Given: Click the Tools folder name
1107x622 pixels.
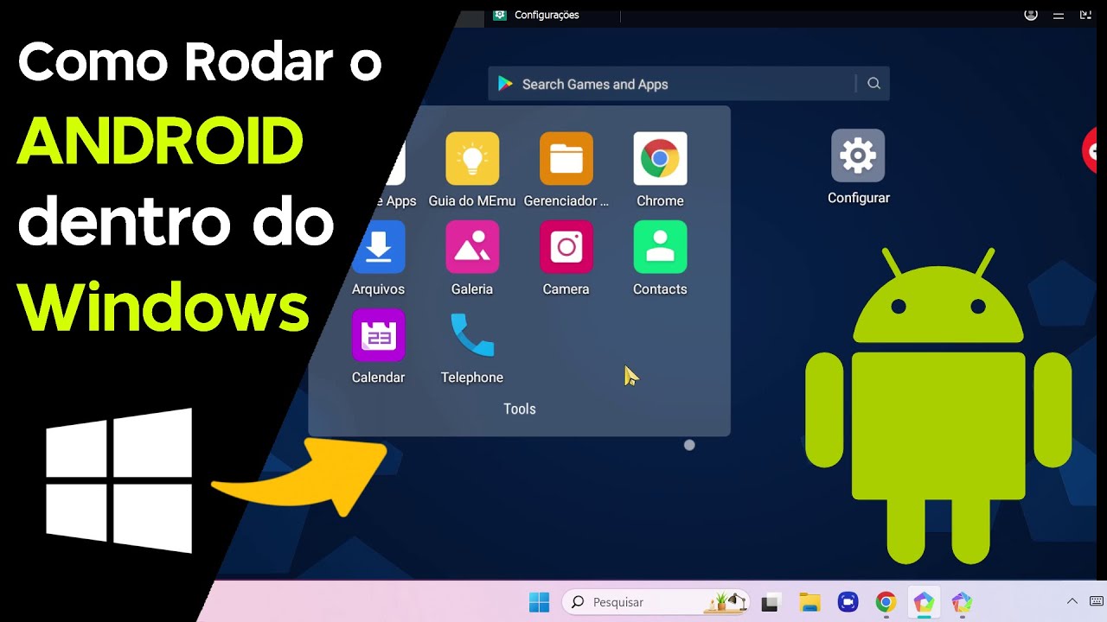Looking at the screenshot, I should [520, 409].
